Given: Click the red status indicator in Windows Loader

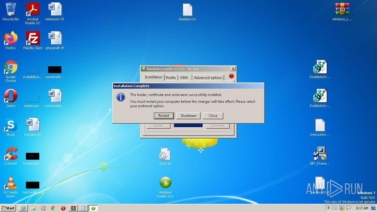Looking at the screenshot, I should 232,76.
